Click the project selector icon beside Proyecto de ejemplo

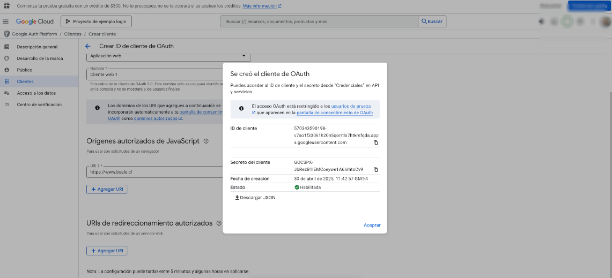coord(68,21)
